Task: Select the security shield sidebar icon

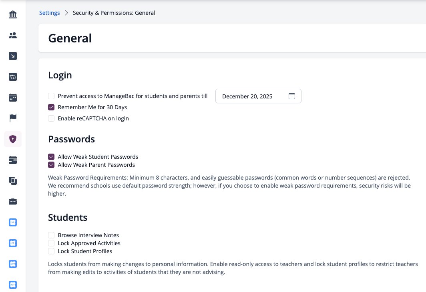Action: (x=13, y=139)
